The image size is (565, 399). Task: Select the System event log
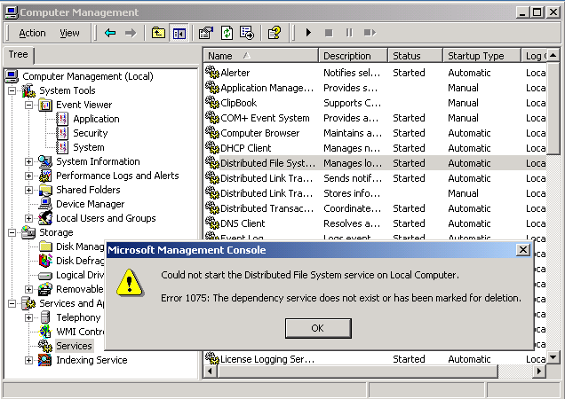pyautogui.click(x=89, y=147)
